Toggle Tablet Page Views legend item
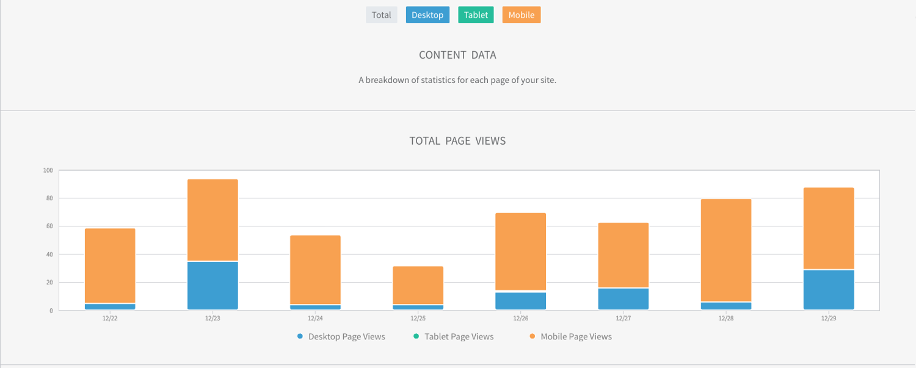The height and width of the screenshot is (368, 916). point(453,336)
